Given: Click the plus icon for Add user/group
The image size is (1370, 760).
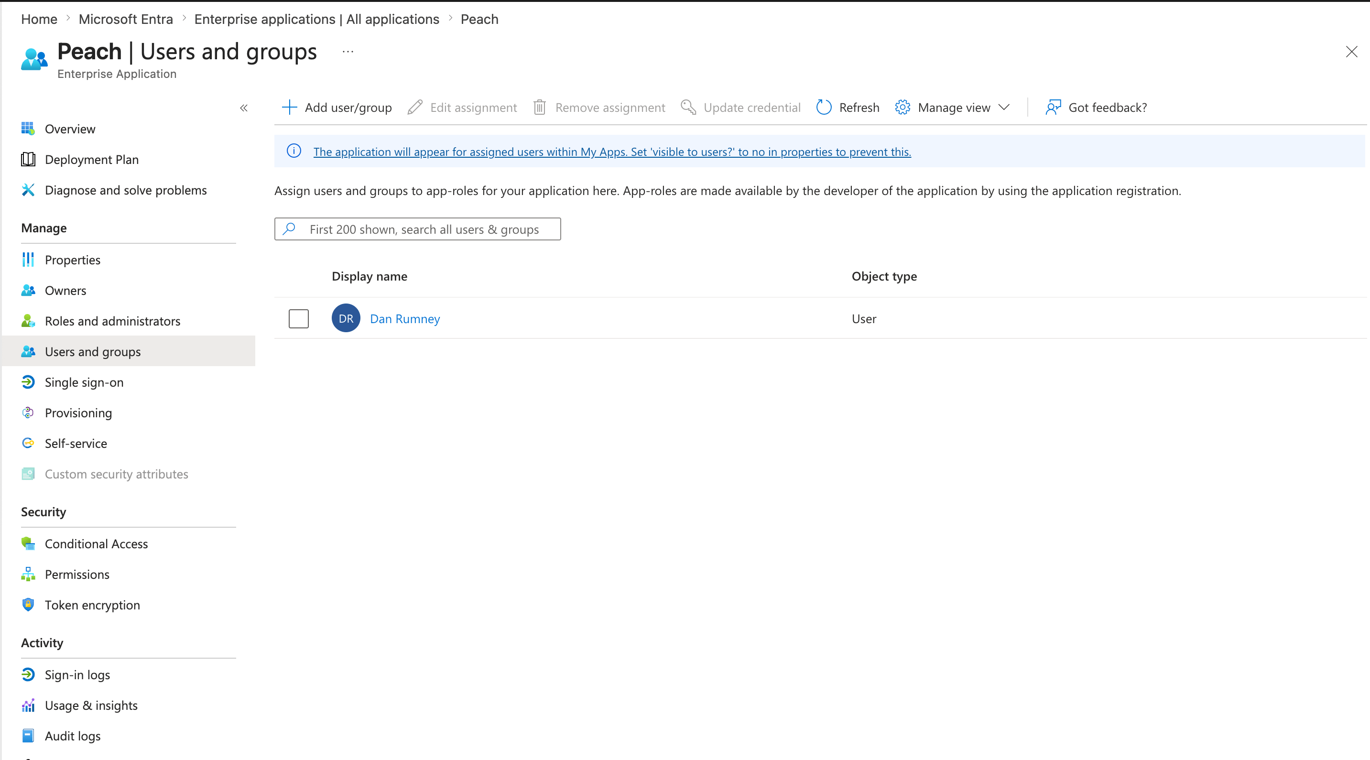Looking at the screenshot, I should tap(289, 108).
